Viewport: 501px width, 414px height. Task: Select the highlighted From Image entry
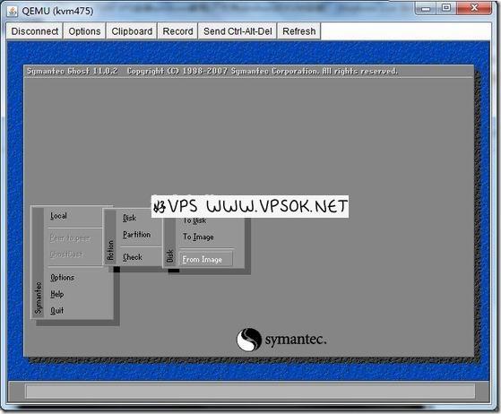coord(206,259)
